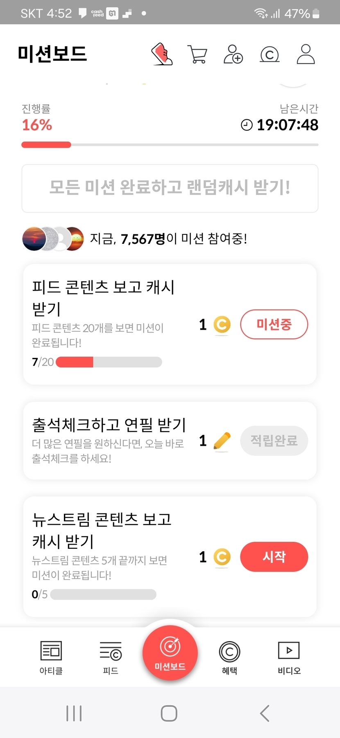Open the shopping cart
This screenshot has width=340, height=738.
pos(197,54)
